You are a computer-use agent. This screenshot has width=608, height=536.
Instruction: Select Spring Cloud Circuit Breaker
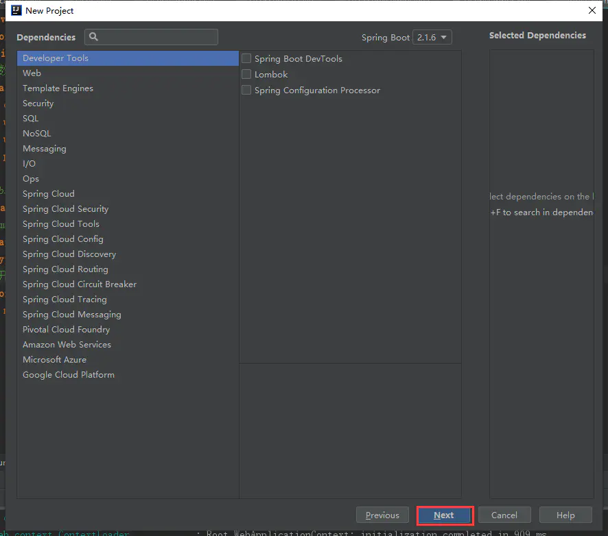[128, 284]
